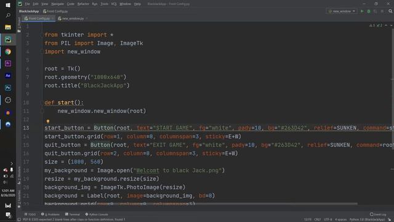
Task: Open the notification center icon
Action: coord(8,215)
